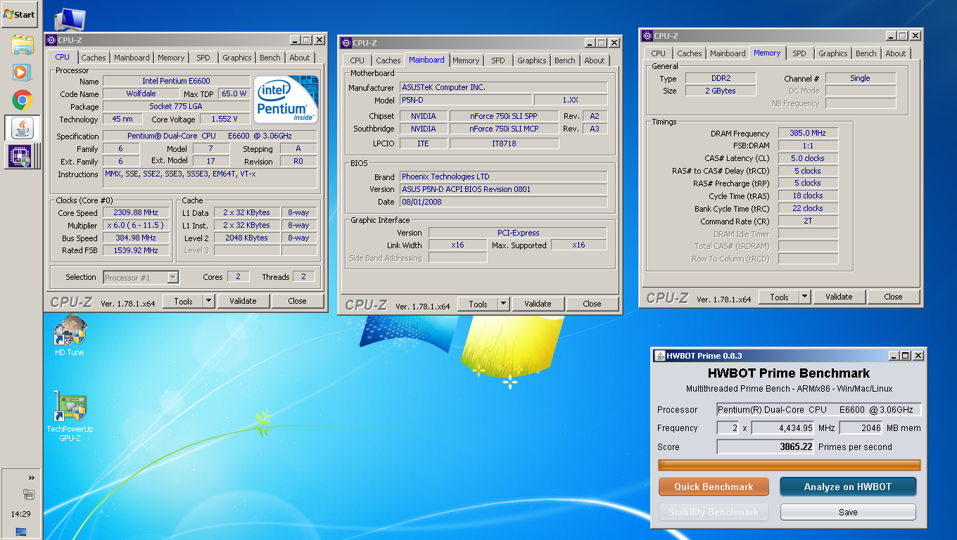
Task: Open Graphics tab in first CPU-Z window
Action: click(x=237, y=58)
